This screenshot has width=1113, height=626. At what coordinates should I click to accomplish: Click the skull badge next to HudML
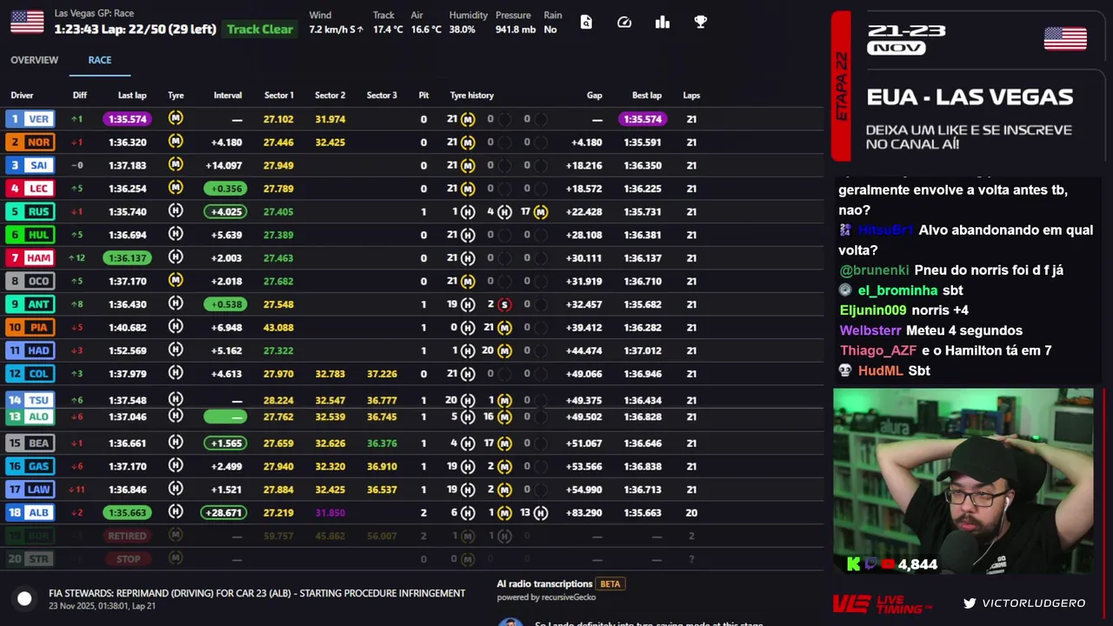click(845, 370)
